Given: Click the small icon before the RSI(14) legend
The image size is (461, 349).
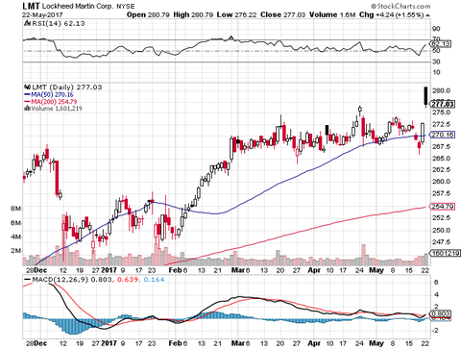Looking at the screenshot, I should 27,23.
